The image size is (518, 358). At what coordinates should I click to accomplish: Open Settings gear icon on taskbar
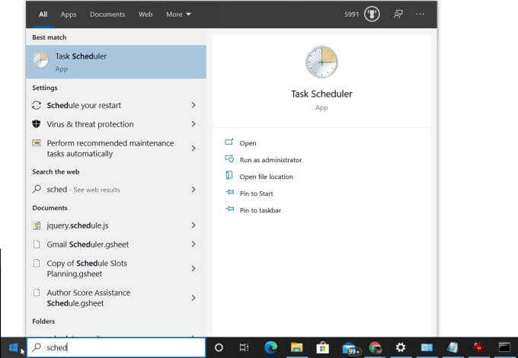point(401,347)
